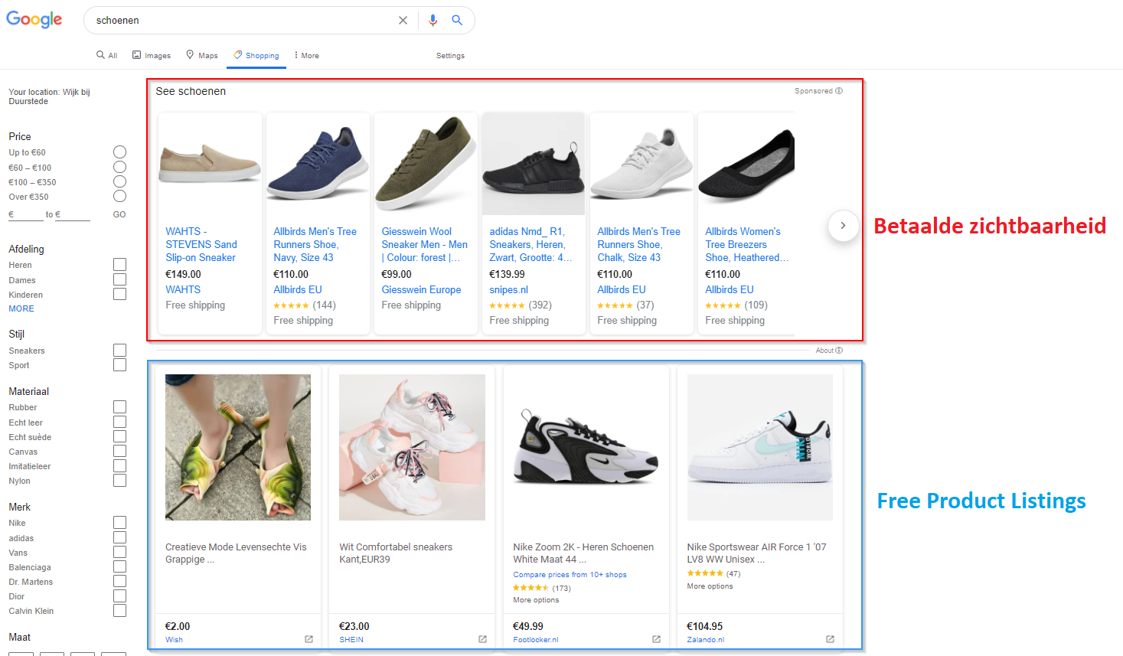Open external link icon on Zalando.nl listing

(830, 639)
